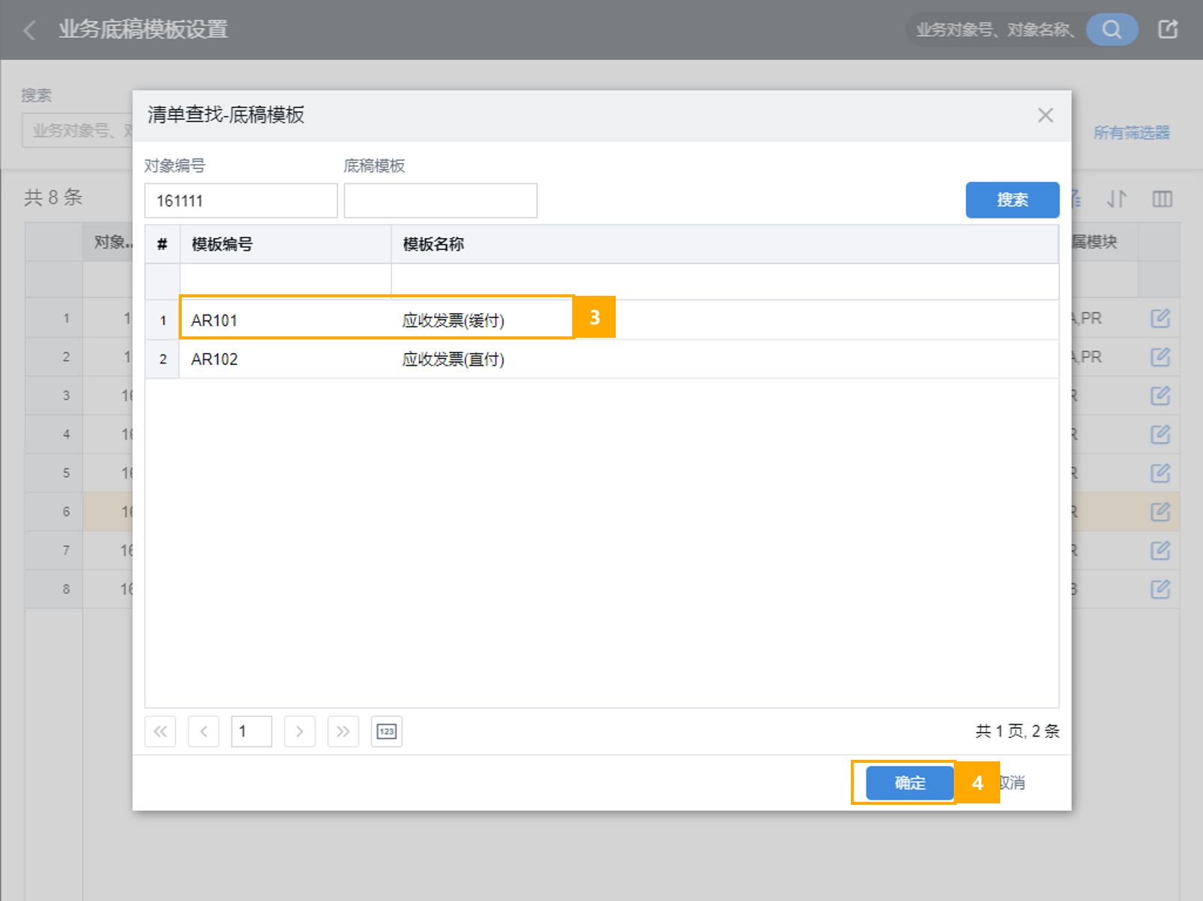Screen dimensions: 1203x901
Task: Confirm selection with 确定 button
Action: click(910, 783)
